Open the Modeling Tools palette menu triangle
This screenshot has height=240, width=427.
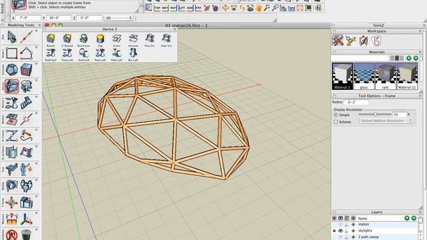click(x=39, y=25)
